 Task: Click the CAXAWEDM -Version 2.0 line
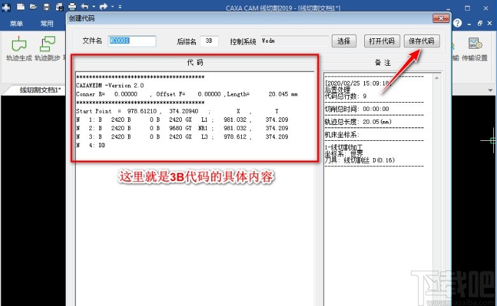(110, 85)
